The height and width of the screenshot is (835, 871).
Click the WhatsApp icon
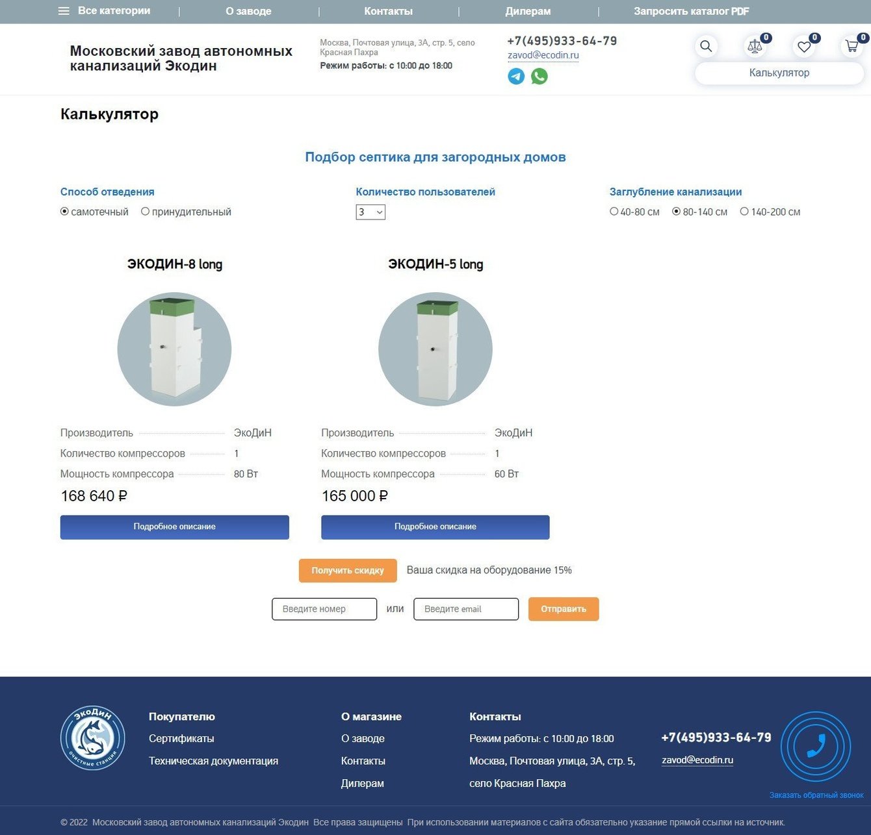539,76
